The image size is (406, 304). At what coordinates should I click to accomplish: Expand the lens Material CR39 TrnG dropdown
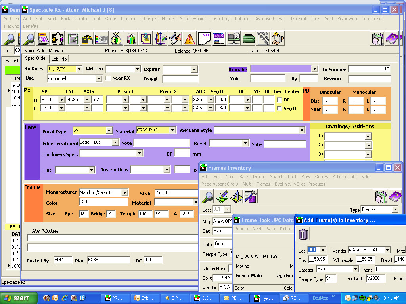(x=172, y=130)
